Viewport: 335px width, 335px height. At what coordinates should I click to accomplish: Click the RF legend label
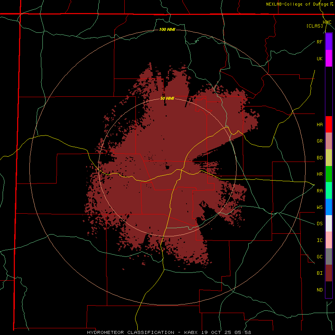(319, 42)
